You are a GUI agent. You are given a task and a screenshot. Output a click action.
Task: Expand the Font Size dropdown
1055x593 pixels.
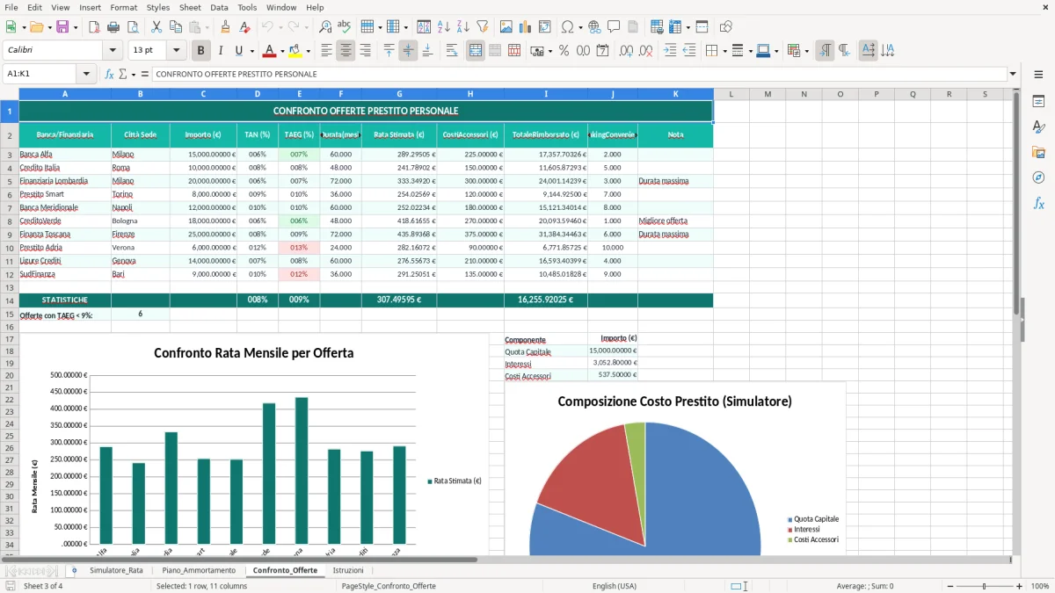point(177,51)
